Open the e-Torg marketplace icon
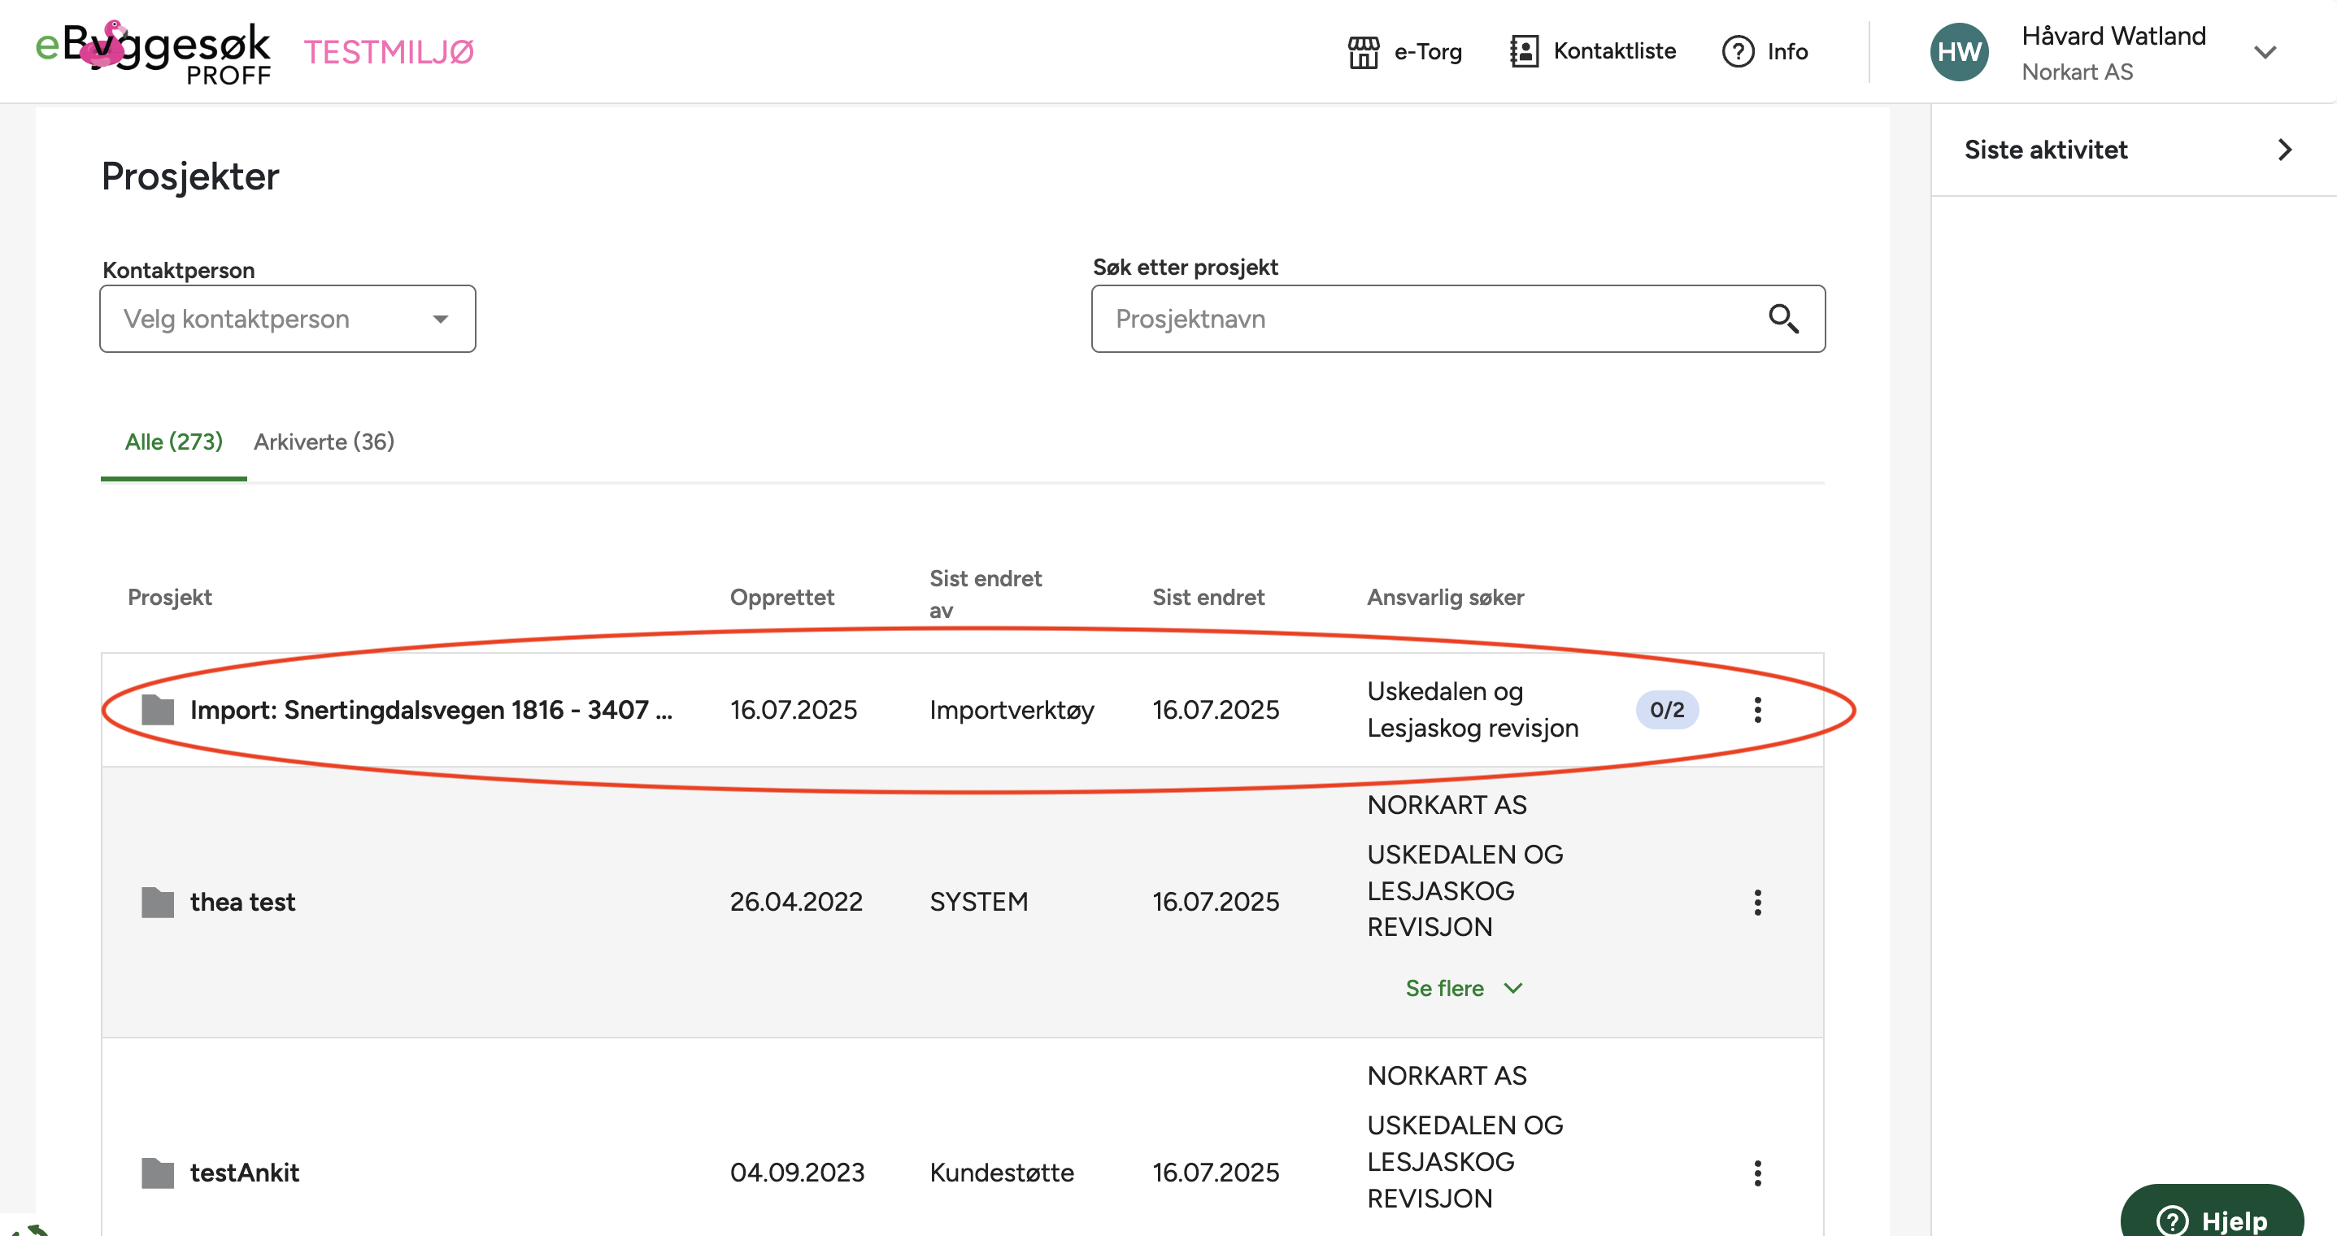Screen dimensions: 2337x1236 pyautogui.click(x=1362, y=52)
